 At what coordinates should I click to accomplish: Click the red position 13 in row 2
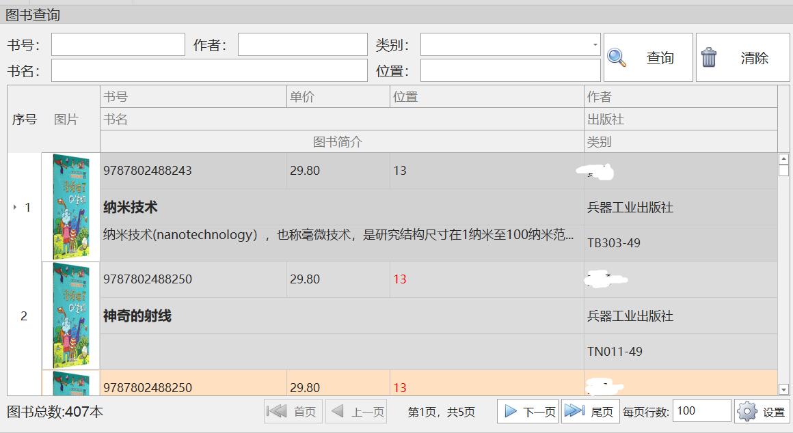(399, 279)
